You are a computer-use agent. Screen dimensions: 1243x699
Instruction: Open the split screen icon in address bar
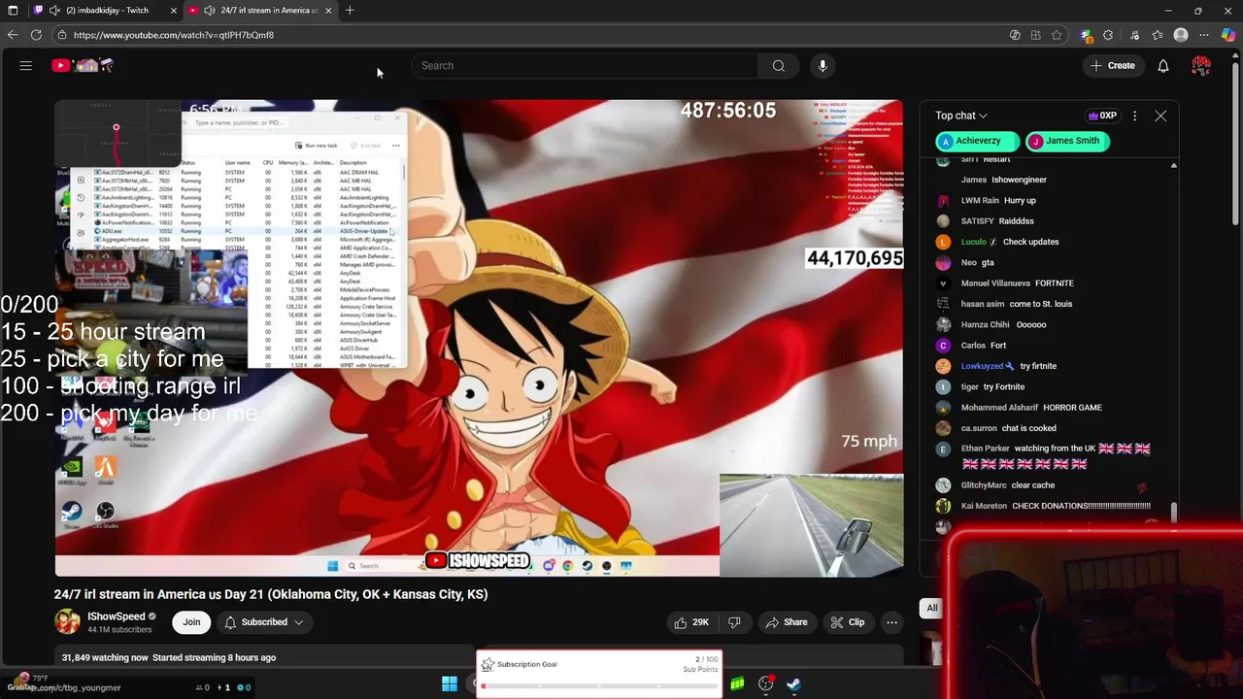pos(1035,35)
